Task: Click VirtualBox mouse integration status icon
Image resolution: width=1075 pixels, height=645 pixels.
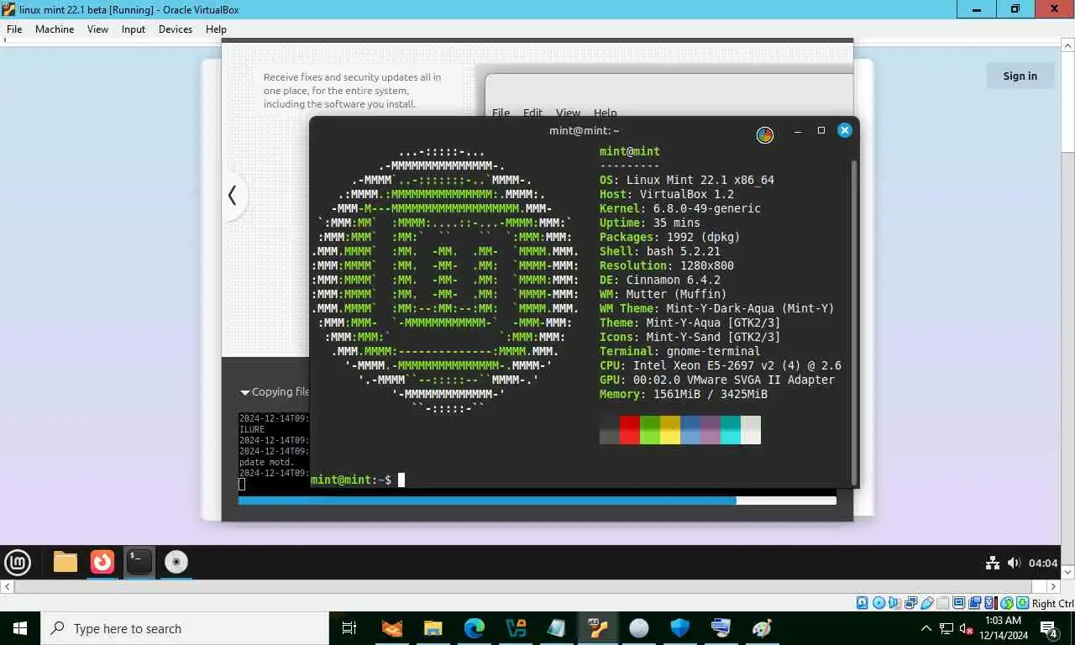Action: coord(1007,603)
